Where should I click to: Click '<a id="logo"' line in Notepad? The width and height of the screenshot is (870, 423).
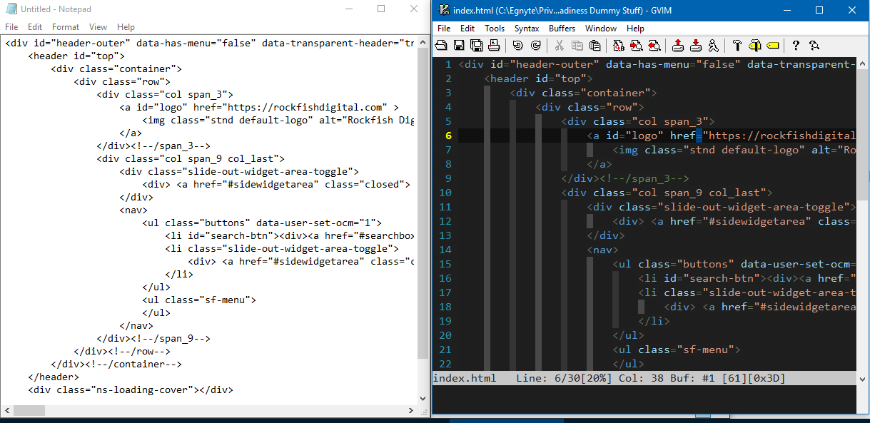(259, 107)
